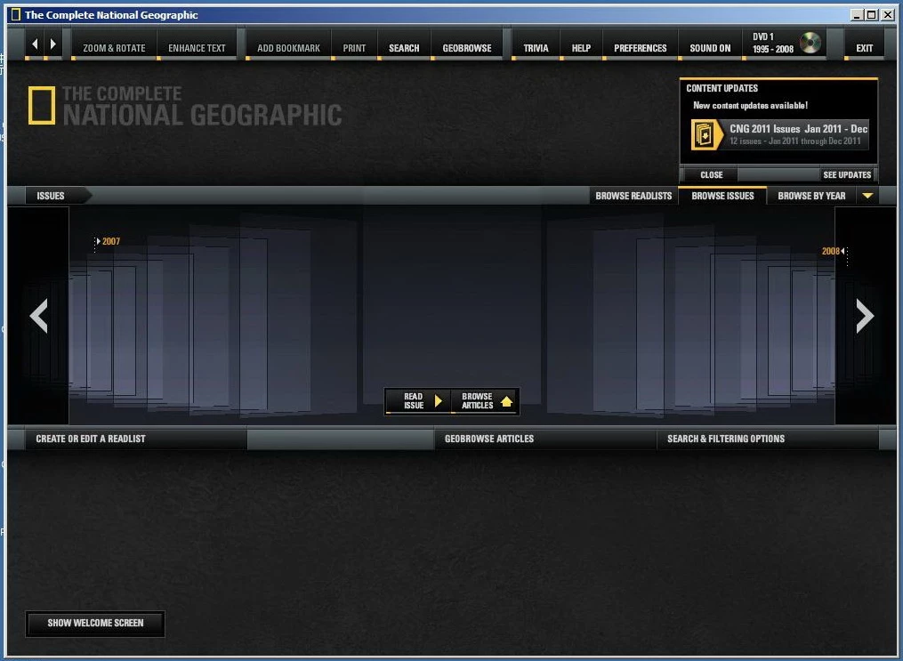Go forward with the toolbar right arrow

pos(53,44)
